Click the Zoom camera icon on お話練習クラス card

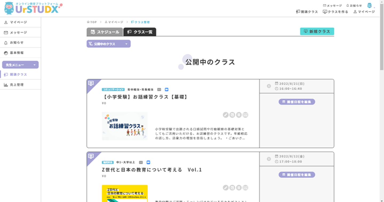pos(167,90)
